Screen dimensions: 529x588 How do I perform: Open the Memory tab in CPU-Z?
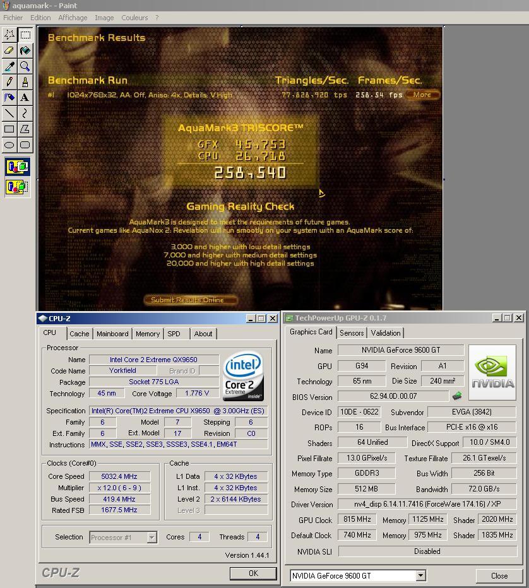148,334
